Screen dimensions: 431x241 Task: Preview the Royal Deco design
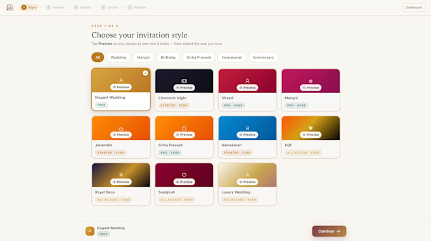pyautogui.click(x=121, y=182)
